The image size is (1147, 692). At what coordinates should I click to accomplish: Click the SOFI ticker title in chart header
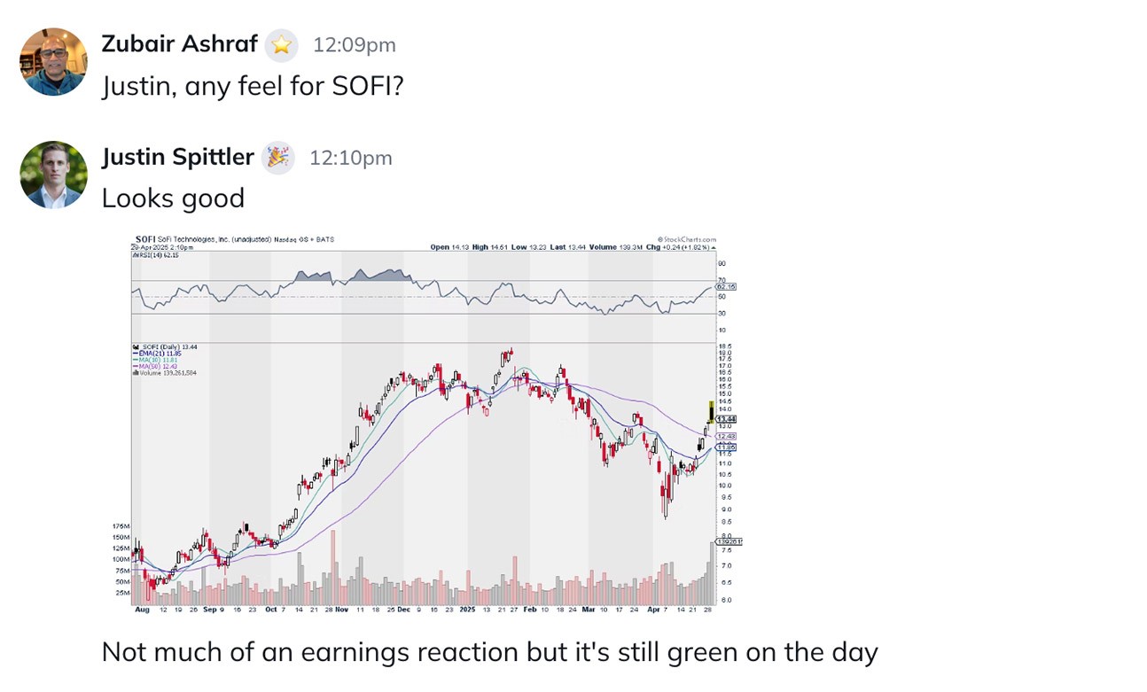point(144,239)
